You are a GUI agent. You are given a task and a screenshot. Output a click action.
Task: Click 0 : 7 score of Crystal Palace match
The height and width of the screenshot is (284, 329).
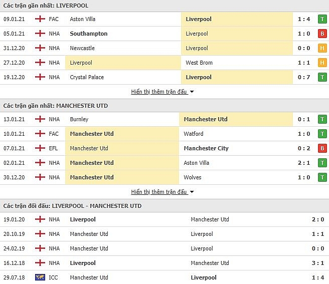pyautogui.click(x=304, y=77)
